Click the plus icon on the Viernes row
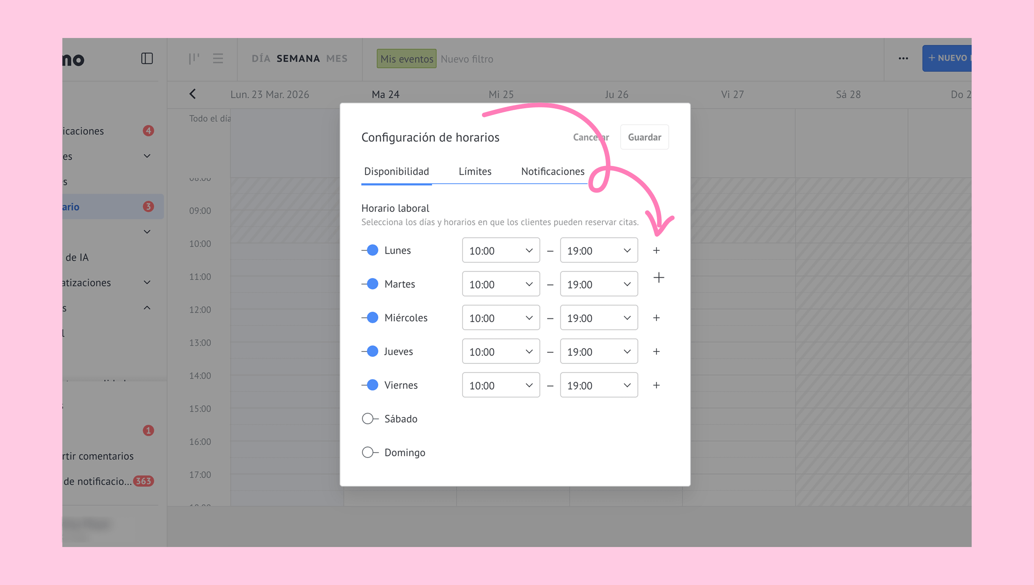The width and height of the screenshot is (1034, 585). click(656, 385)
